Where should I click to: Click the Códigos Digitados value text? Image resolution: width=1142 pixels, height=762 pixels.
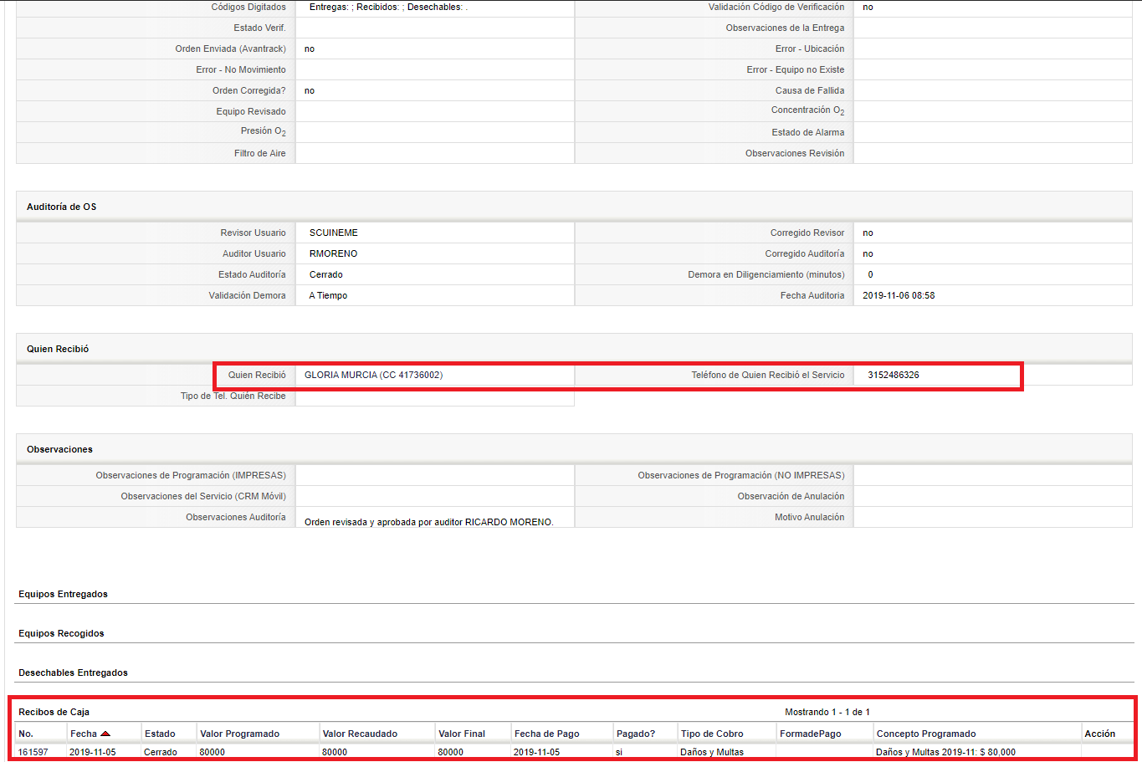click(388, 7)
